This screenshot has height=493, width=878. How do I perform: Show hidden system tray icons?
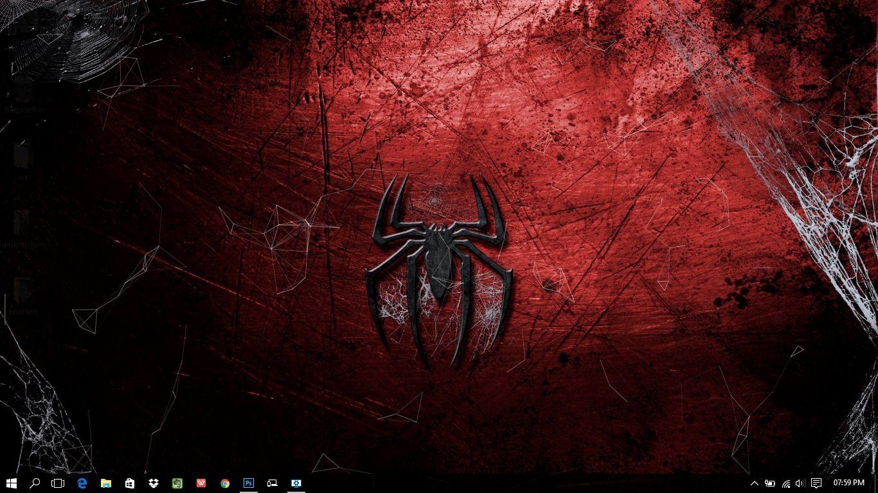pos(755,483)
